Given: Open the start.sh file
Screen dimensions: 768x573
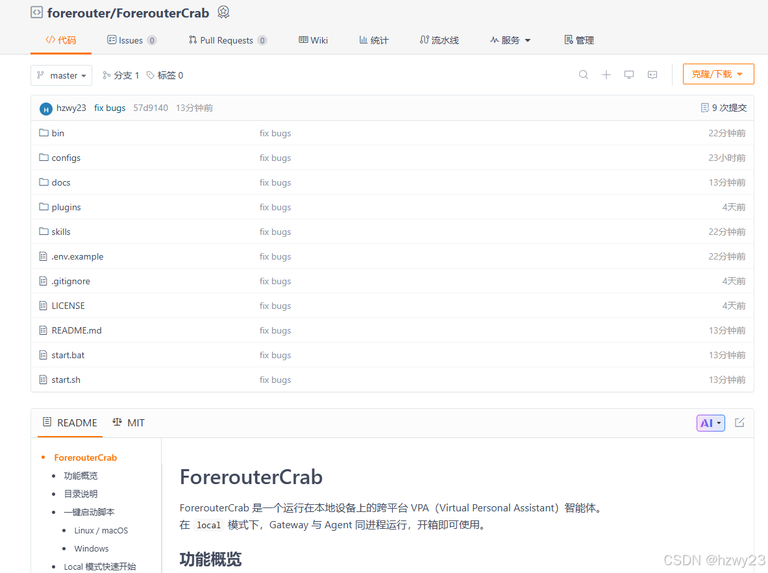Looking at the screenshot, I should pos(66,380).
